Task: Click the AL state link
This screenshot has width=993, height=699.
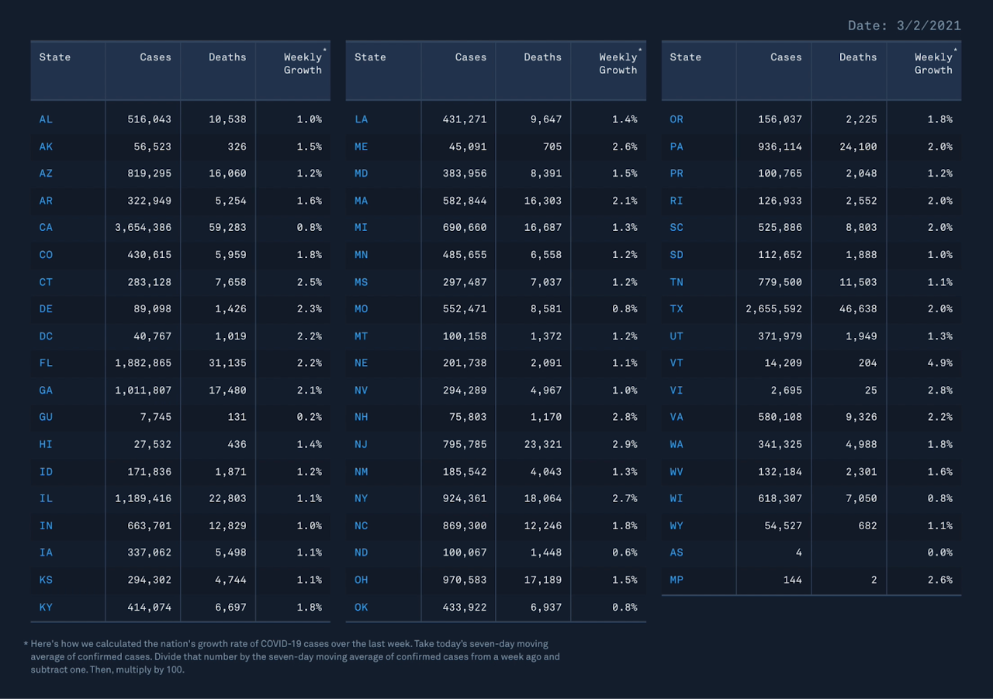Action: pos(46,119)
